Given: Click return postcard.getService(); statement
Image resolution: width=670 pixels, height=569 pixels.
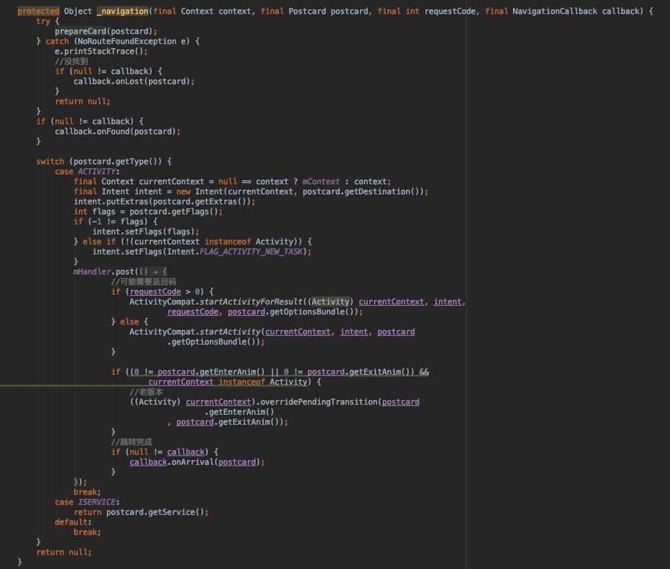Looking at the screenshot, I should click(141, 512).
